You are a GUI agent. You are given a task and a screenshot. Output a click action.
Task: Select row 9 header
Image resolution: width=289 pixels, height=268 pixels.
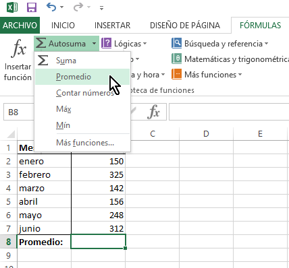pos(9,255)
